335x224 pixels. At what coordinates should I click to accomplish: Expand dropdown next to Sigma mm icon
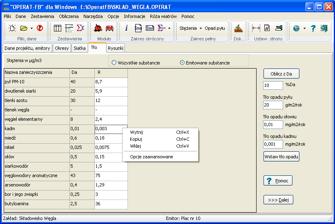point(169,29)
